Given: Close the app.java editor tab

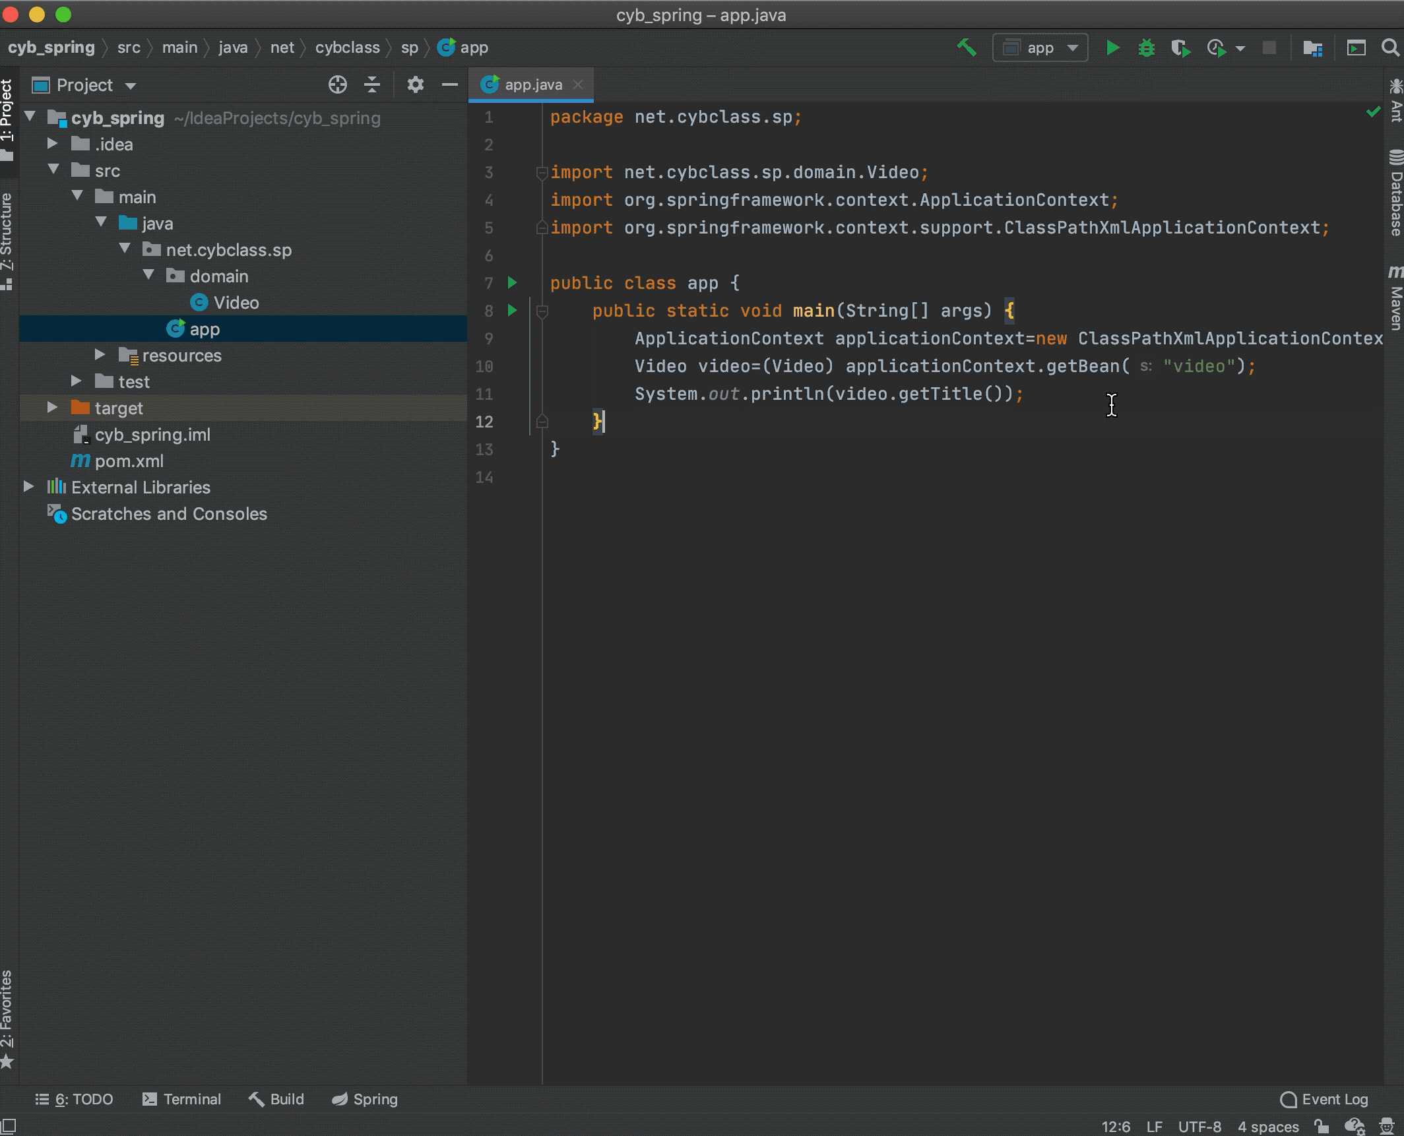Looking at the screenshot, I should coord(578,84).
